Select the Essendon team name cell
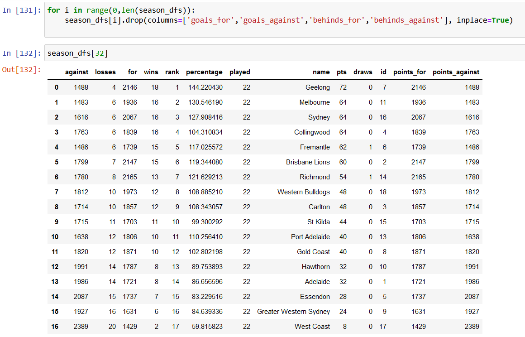 point(315,297)
